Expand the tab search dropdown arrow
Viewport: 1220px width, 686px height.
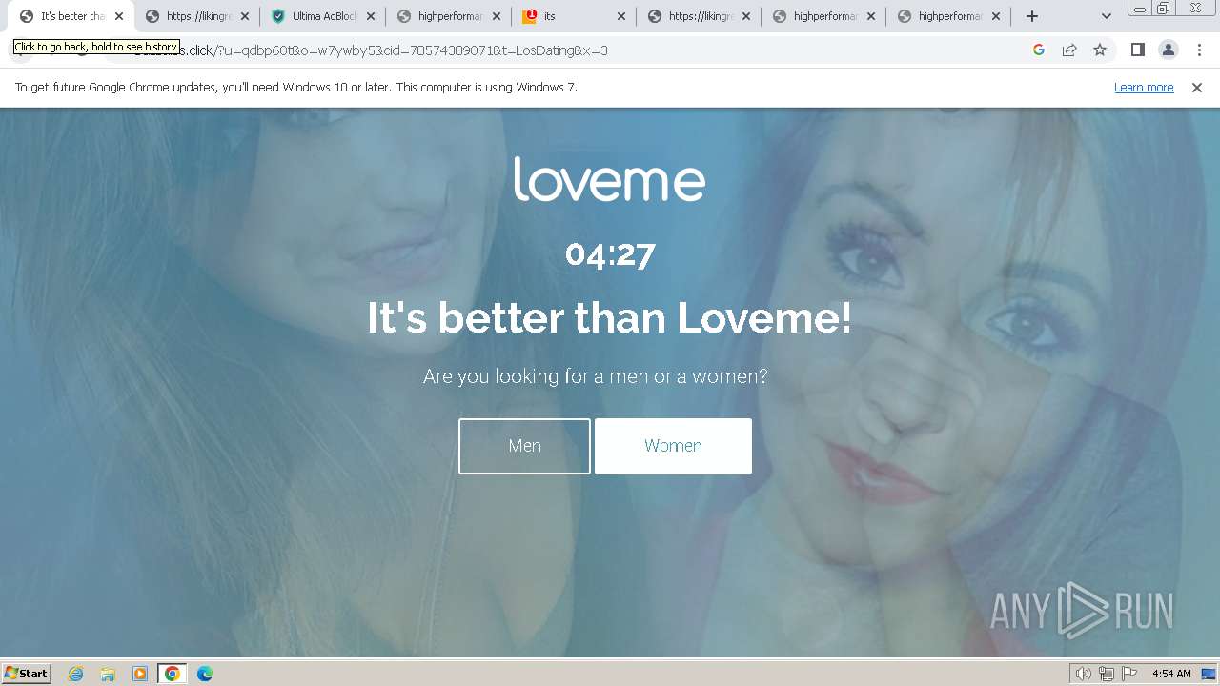tap(1106, 16)
